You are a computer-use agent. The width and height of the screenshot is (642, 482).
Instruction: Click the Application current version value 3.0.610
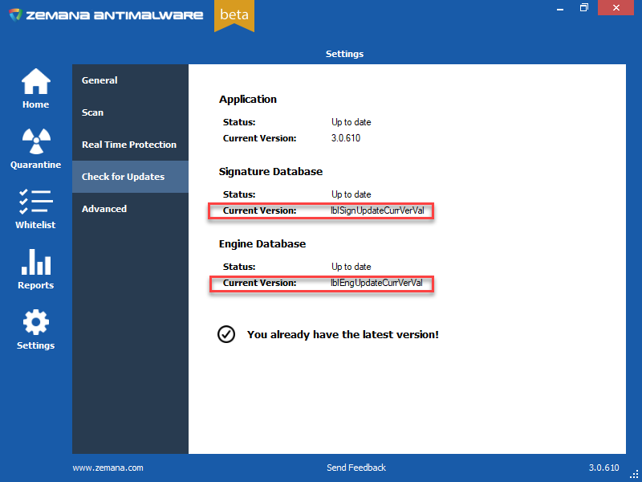(x=346, y=138)
